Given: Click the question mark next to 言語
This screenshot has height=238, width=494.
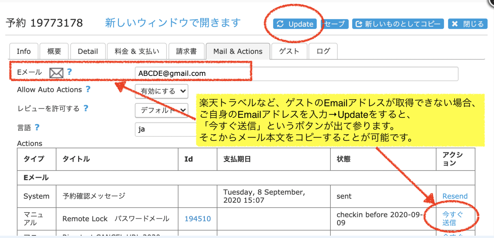Looking at the screenshot, I should [37, 127].
